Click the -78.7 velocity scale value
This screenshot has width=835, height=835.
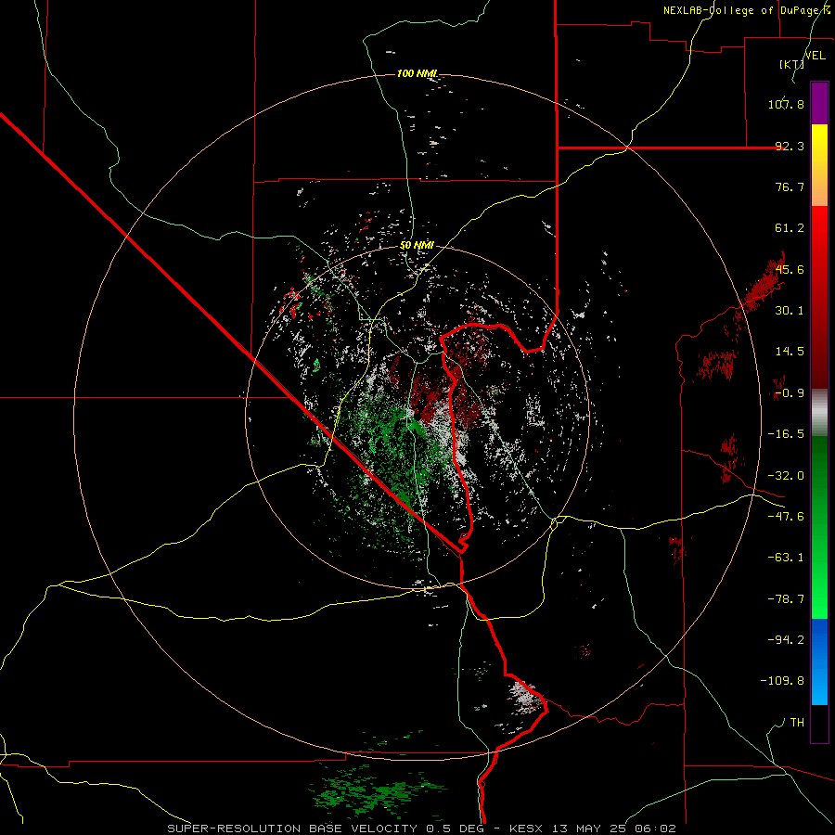[786, 599]
